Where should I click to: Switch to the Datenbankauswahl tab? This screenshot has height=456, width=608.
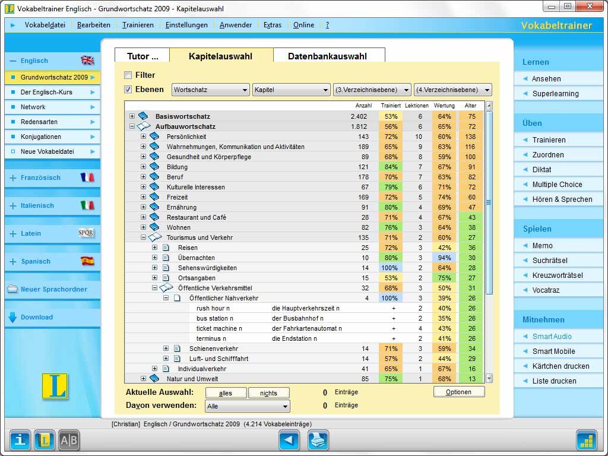pos(328,56)
